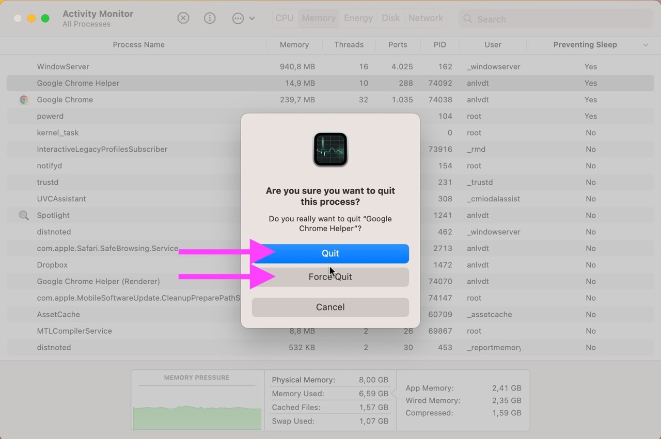Sort by Memory column header

(x=294, y=44)
